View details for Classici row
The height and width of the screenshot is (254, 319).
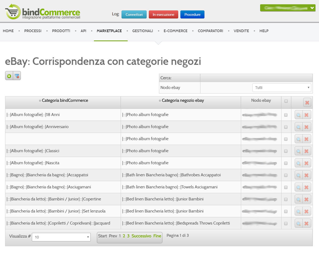pos(298,151)
